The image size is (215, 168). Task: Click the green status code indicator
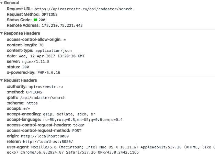coord(35,20)
